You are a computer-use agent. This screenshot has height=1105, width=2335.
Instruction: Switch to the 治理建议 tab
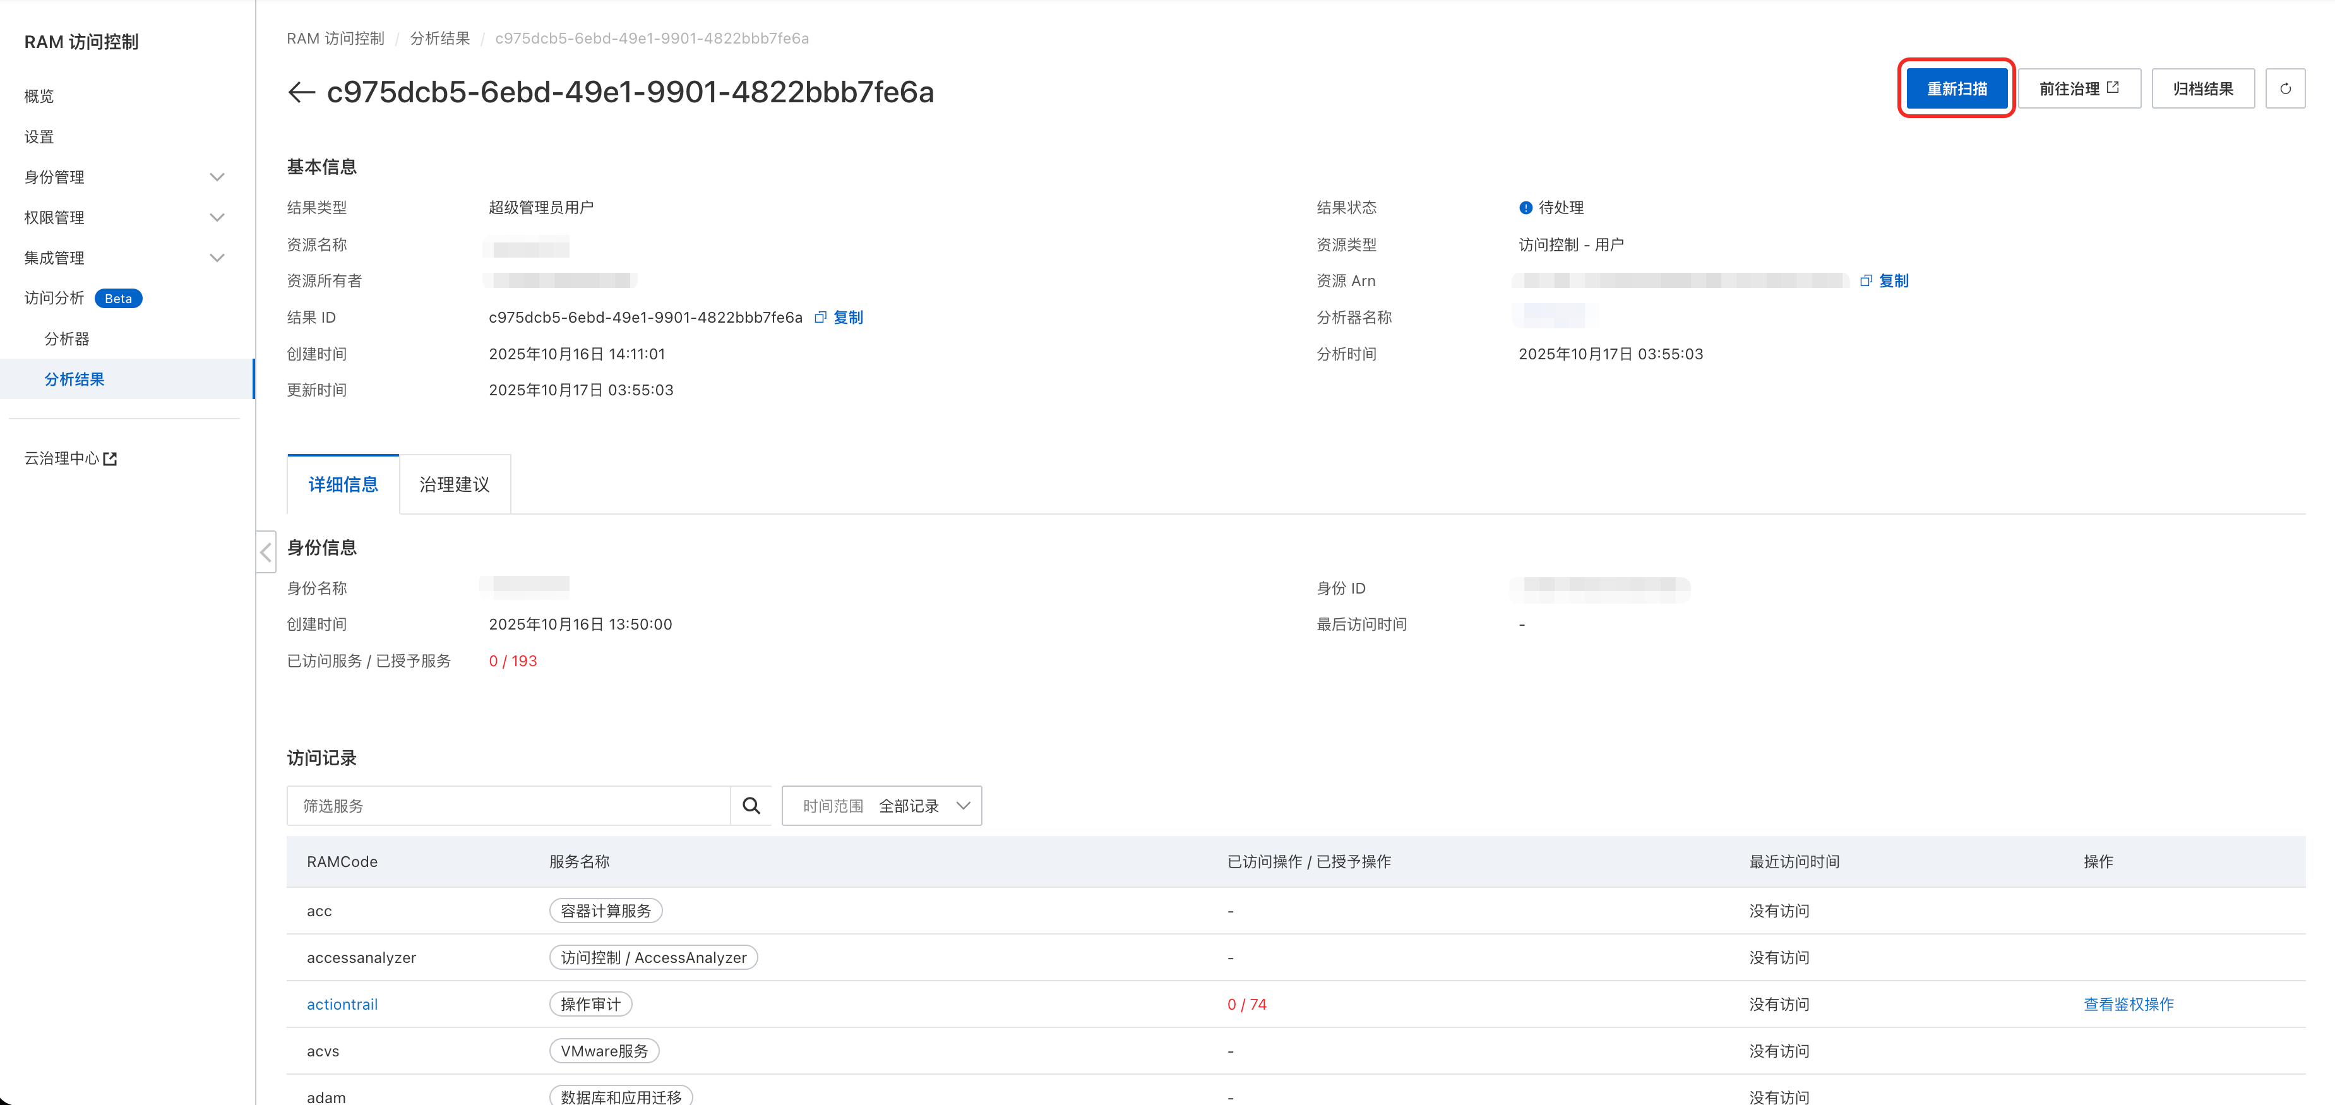coord(453,484)
